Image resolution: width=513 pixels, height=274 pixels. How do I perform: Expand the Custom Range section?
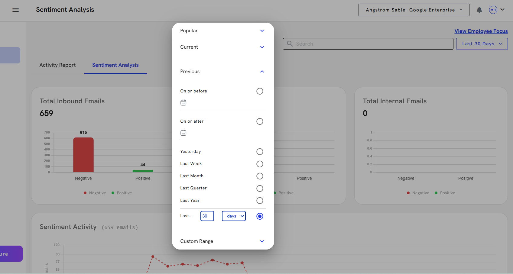262,241
